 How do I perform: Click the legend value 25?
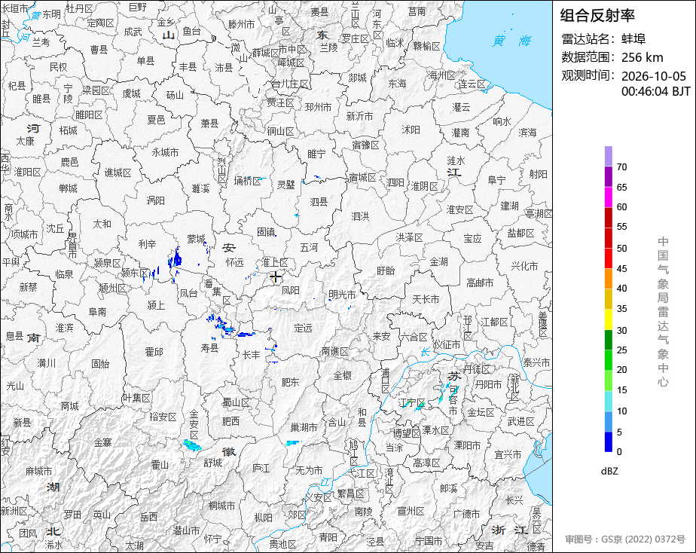click(x=622, y=350)
